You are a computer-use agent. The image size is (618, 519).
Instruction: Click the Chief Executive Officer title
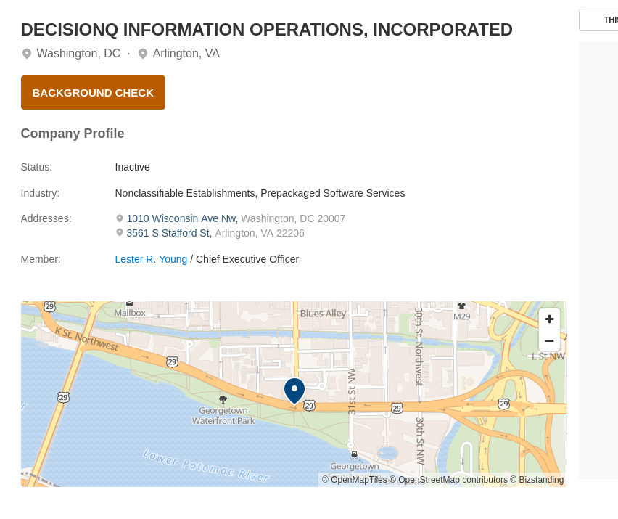pyautogui.click(x=247, y=259)
